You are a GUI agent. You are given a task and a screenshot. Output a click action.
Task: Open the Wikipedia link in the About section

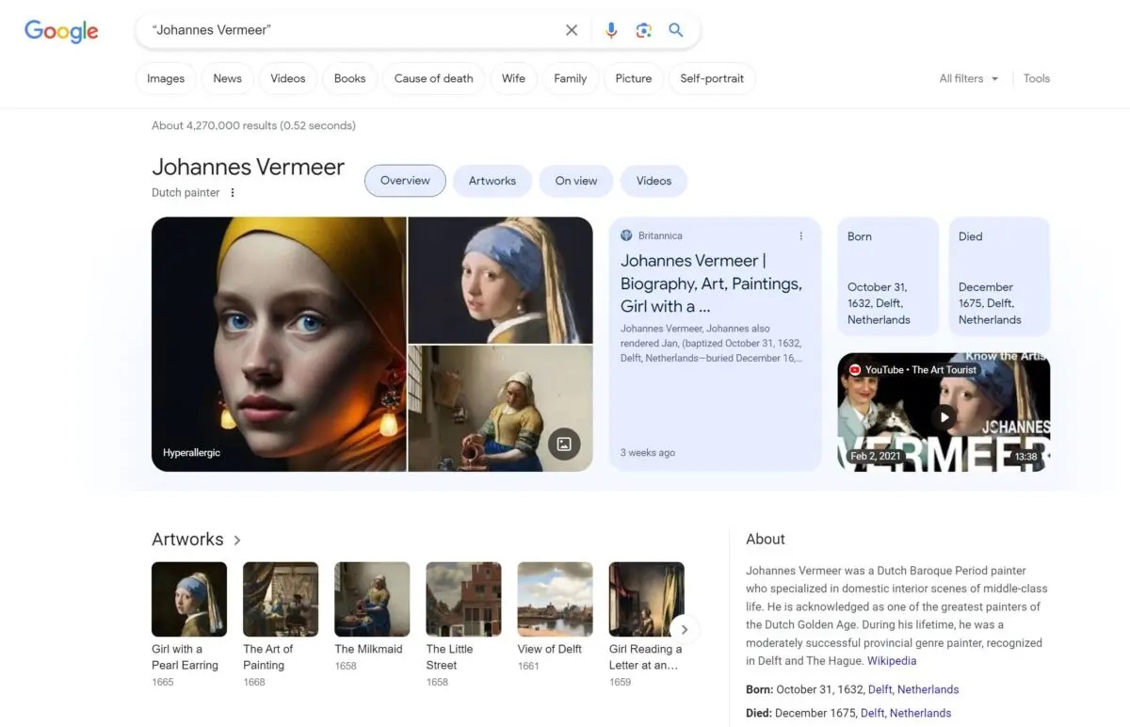tap(892, 660)
